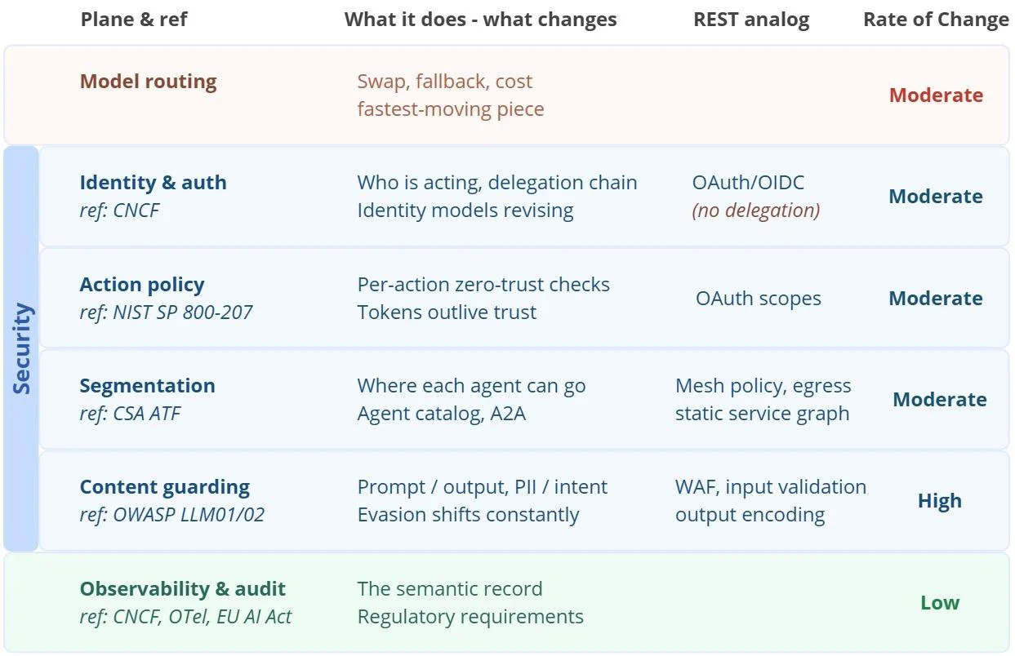Select the Low rating in Observability row
Screen dimensions: 1015x656
click(940, 603)
